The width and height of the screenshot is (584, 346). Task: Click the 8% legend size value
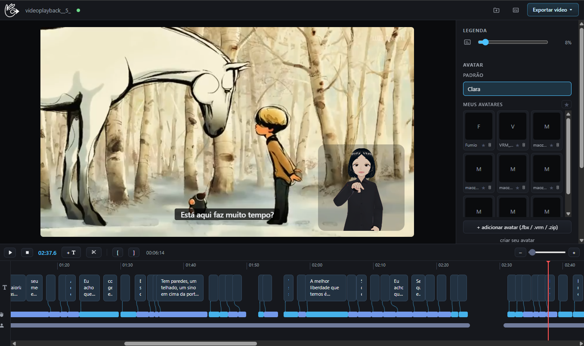tap(568, 43)
